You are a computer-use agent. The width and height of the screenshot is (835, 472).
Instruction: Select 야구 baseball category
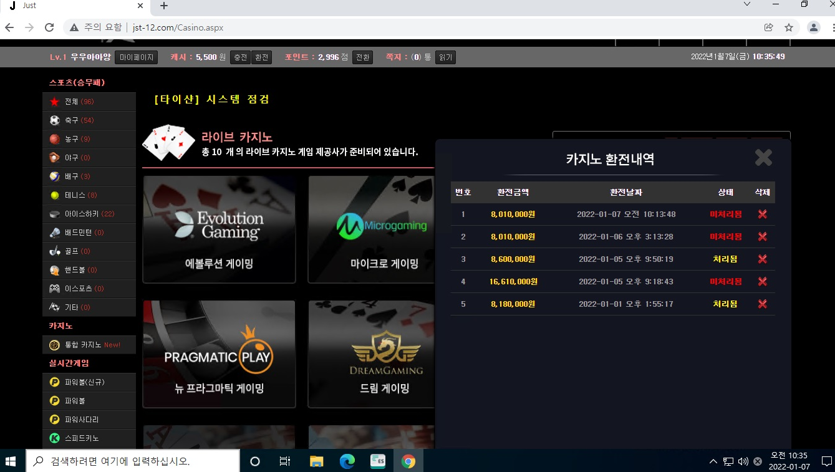pyautogui.click(x=89, y=158)
